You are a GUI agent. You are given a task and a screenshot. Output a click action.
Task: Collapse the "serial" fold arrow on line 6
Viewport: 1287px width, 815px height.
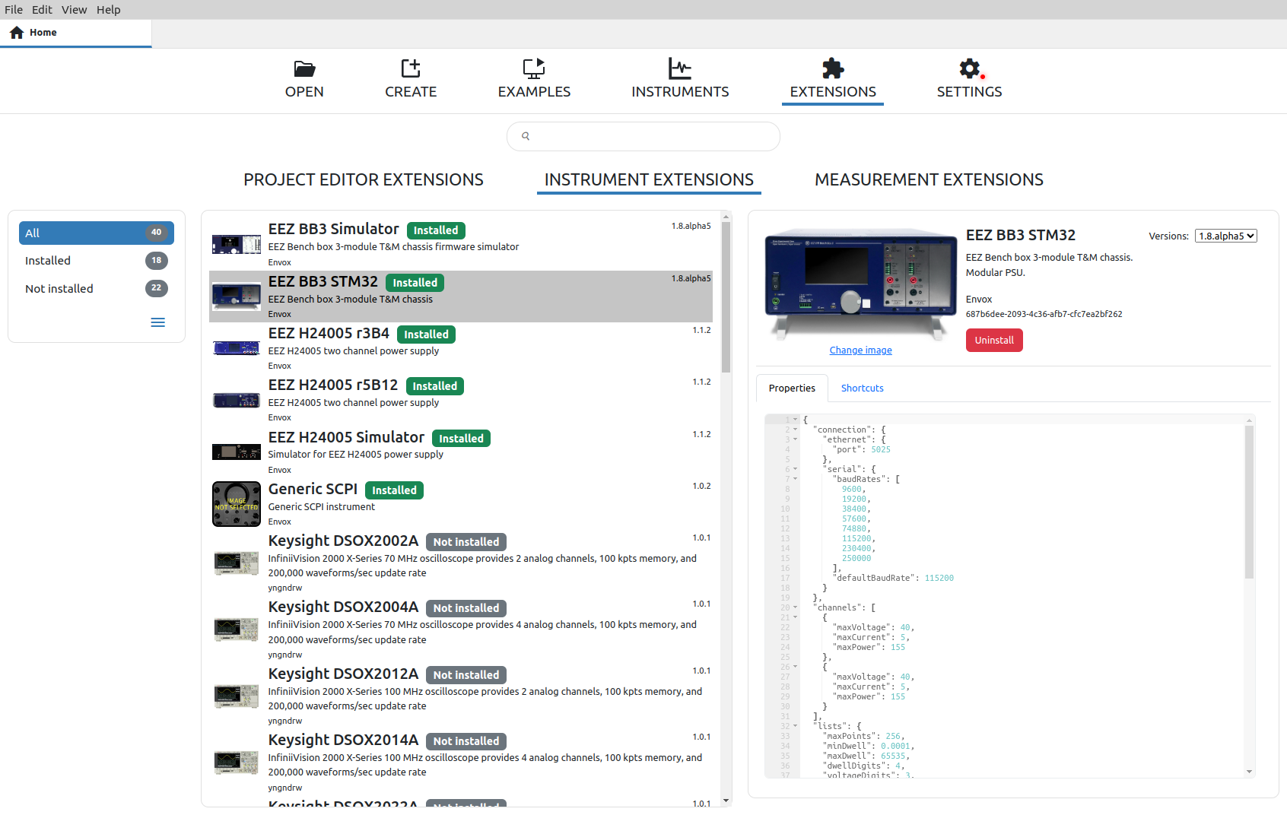[x=796, y=469]
